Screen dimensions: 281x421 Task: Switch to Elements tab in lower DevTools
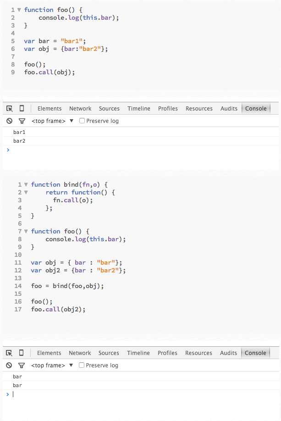coord(49,353)
